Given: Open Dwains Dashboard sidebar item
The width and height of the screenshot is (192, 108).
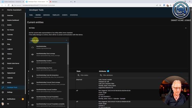Looking at the screenshot, I should point(13,20).
